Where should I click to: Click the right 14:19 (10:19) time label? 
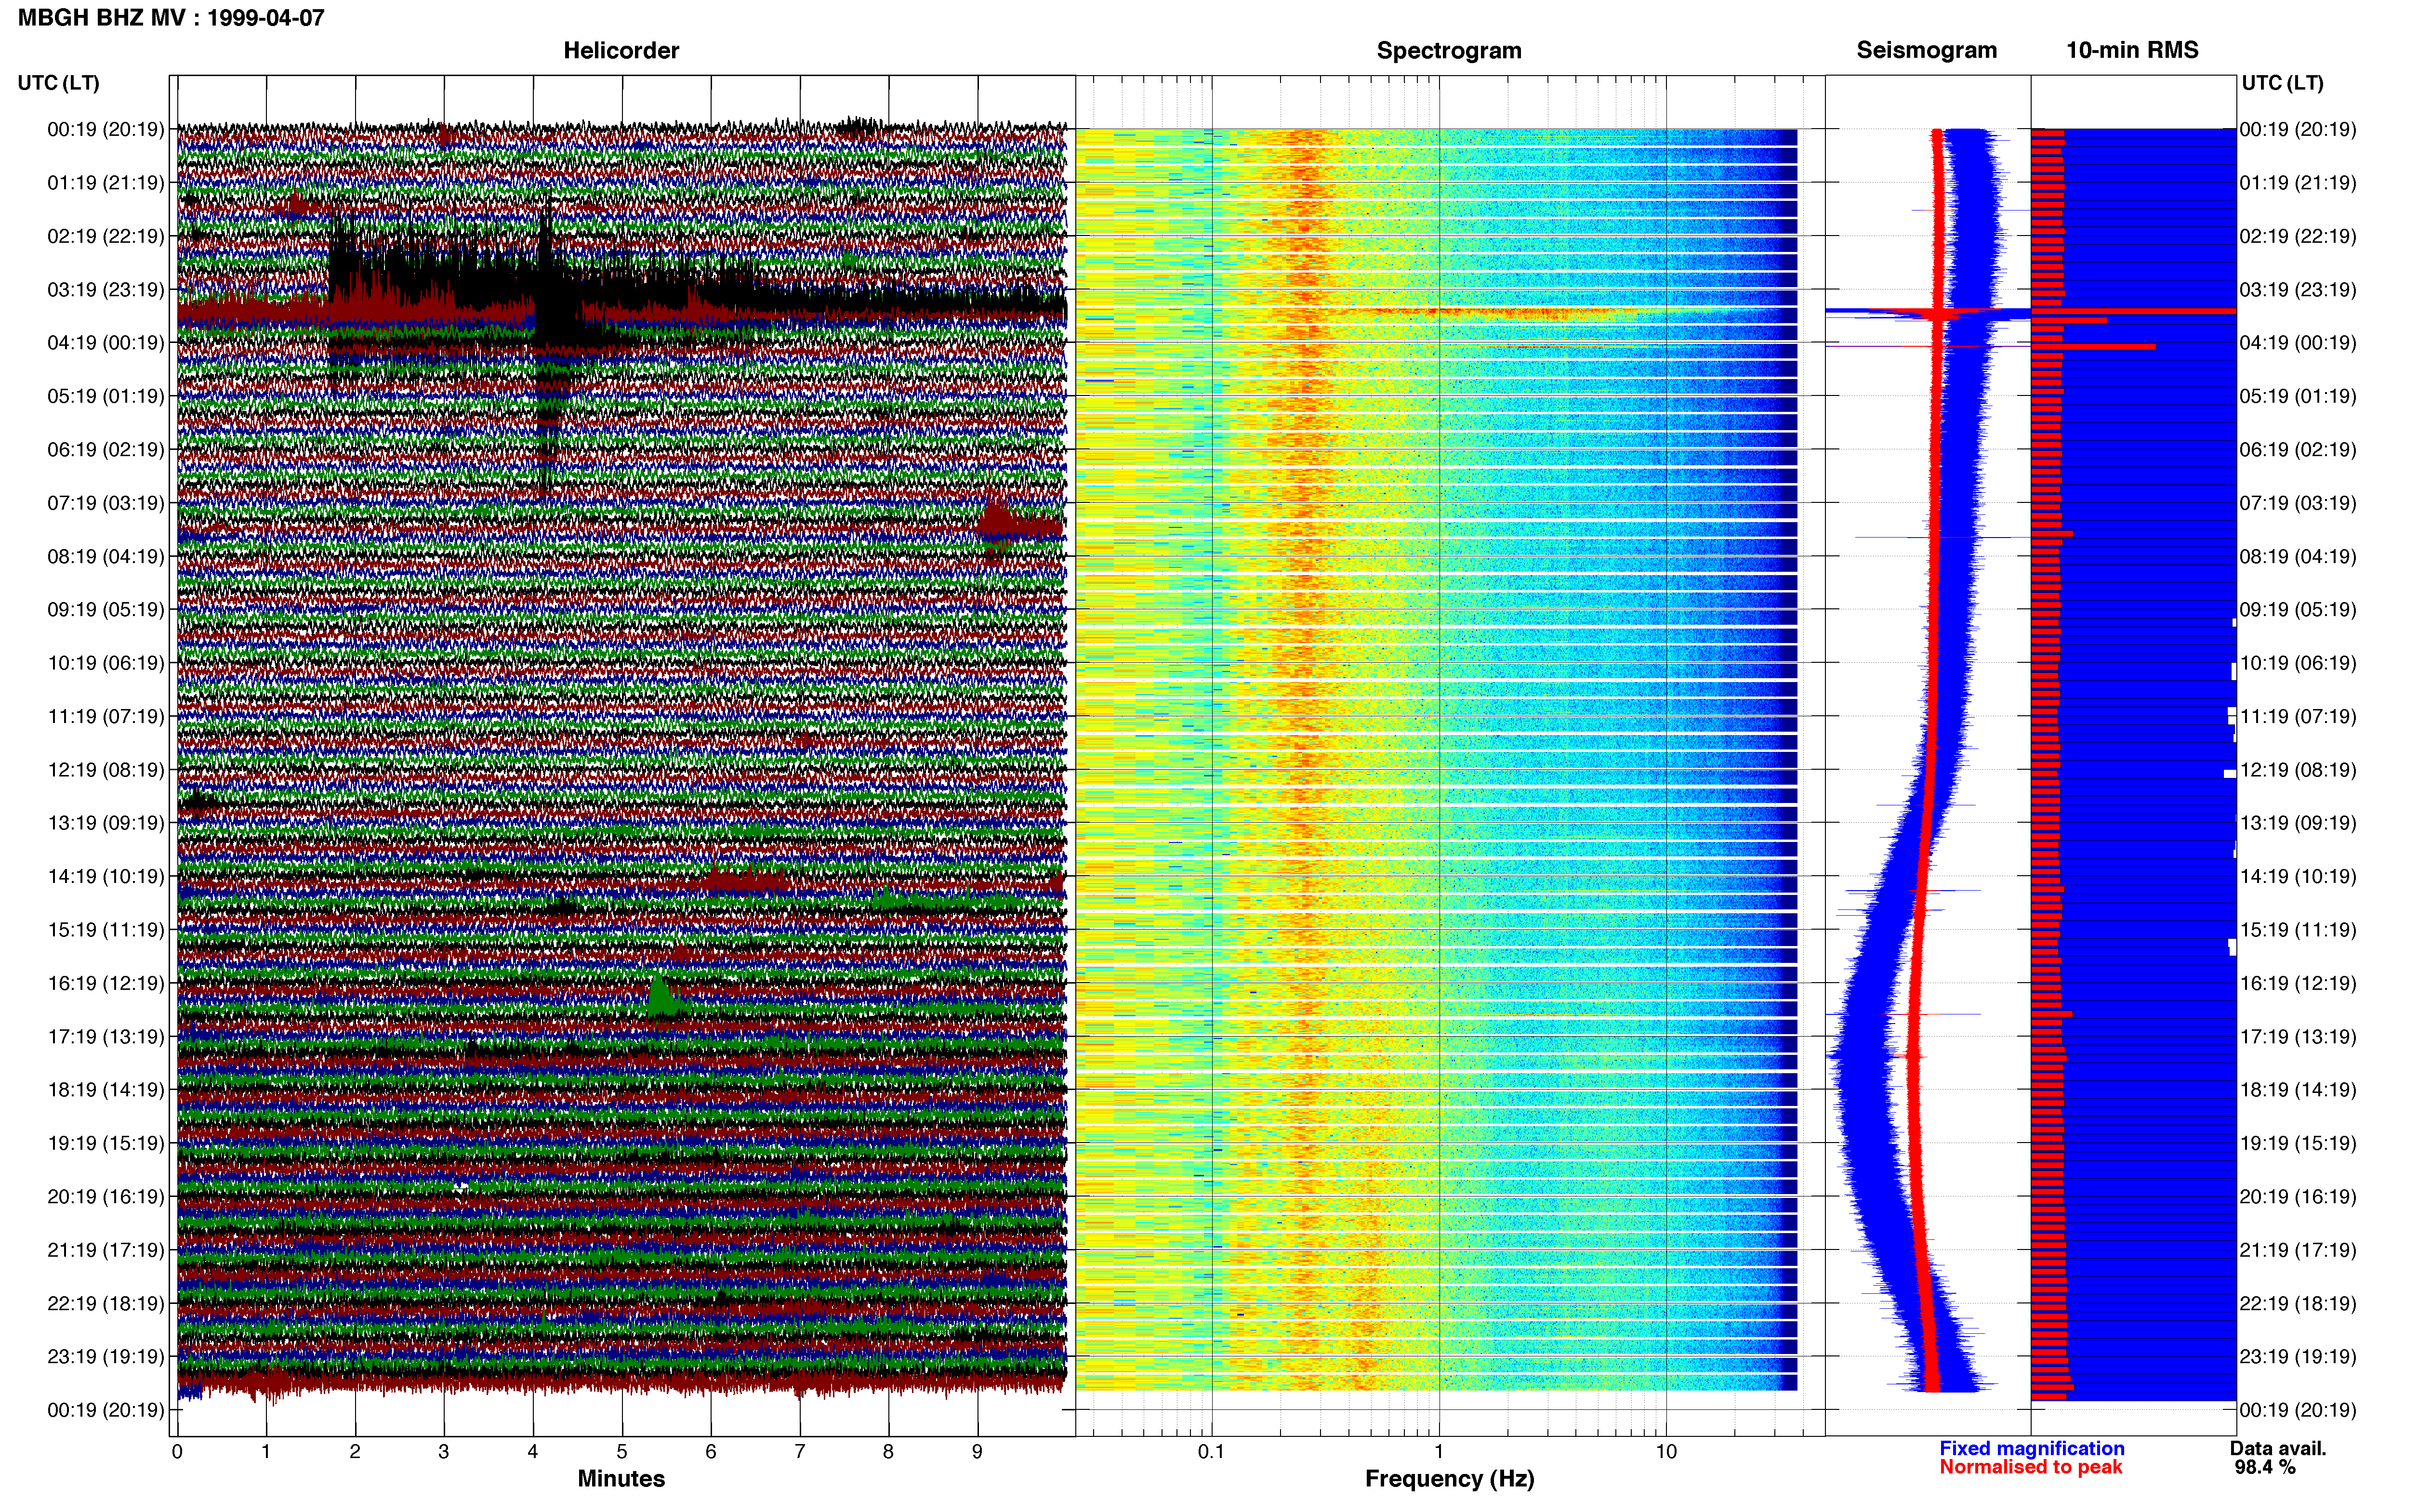pos(2297,876)
